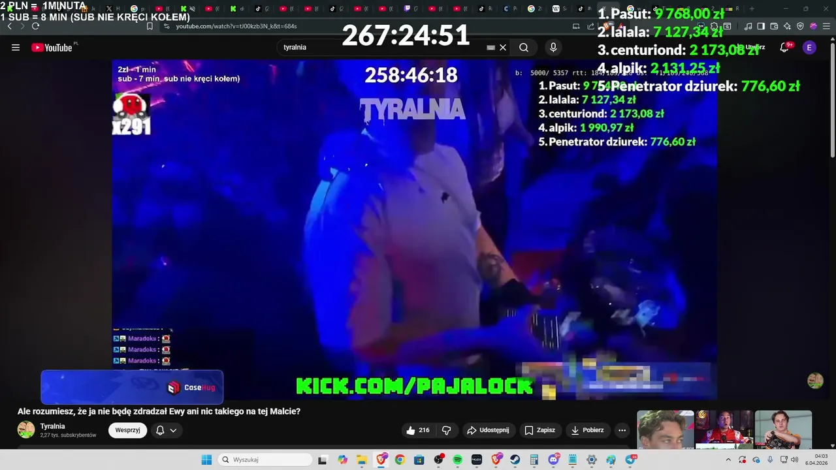Open volume control in system tray
Viewport: 836px width, 470px height.
[794, 460]
